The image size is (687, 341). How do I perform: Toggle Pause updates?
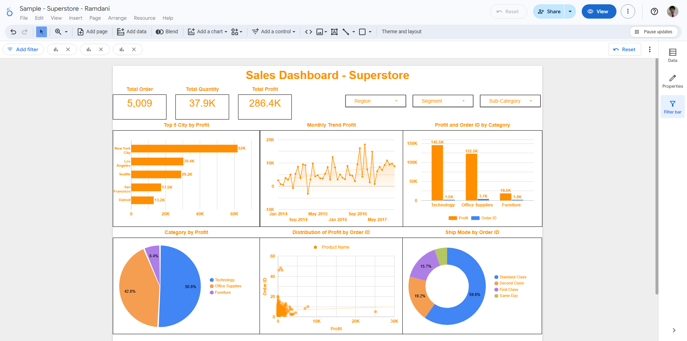pos(654,32)
